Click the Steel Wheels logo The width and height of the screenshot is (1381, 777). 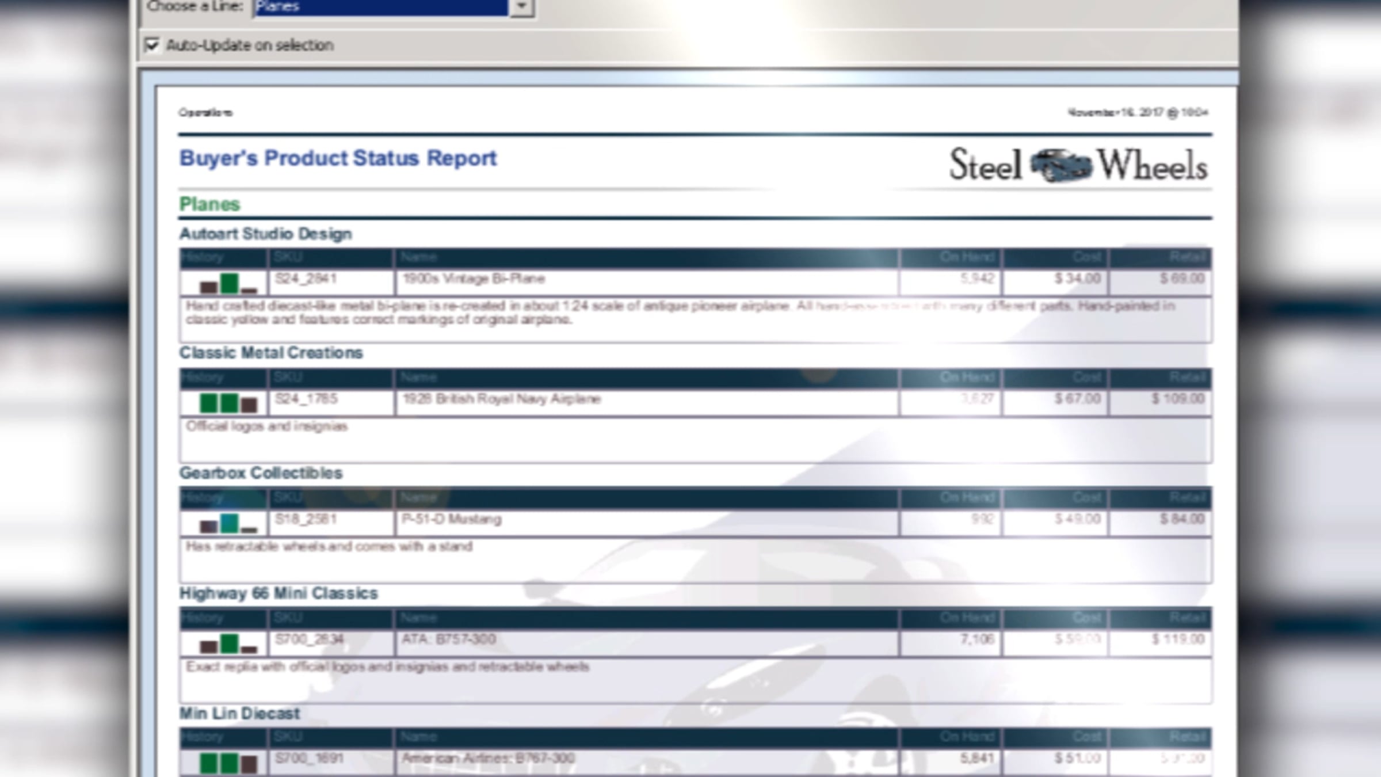pos(1078,165)
